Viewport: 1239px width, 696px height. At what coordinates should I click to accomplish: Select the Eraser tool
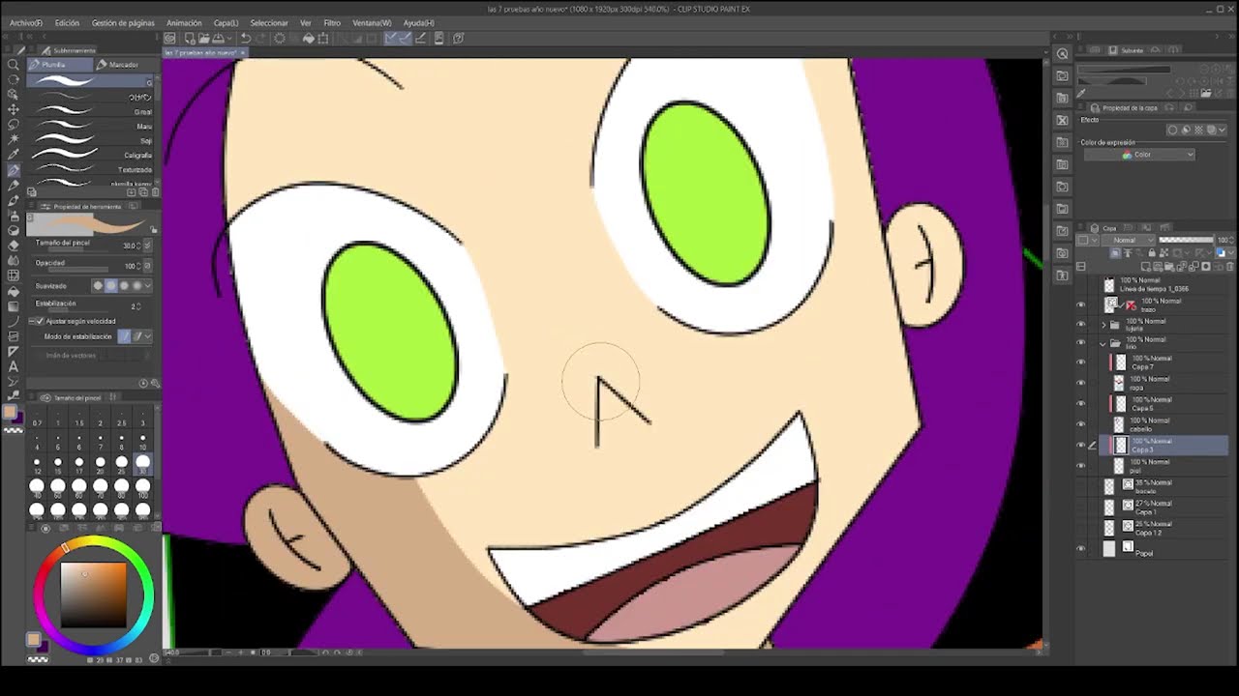(x=14, y=246)
